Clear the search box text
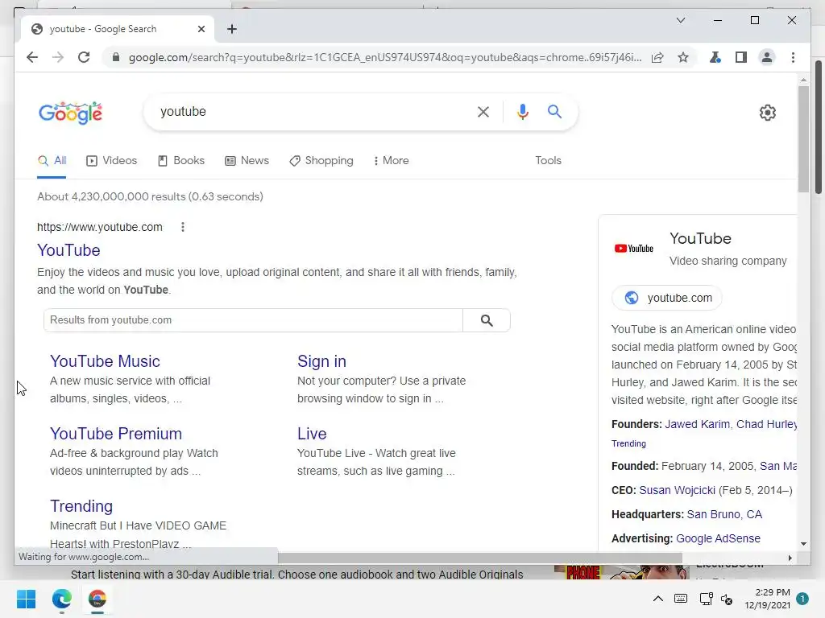Screen dimensions: 825x618 pyautogui.click(x=483, y=111)
